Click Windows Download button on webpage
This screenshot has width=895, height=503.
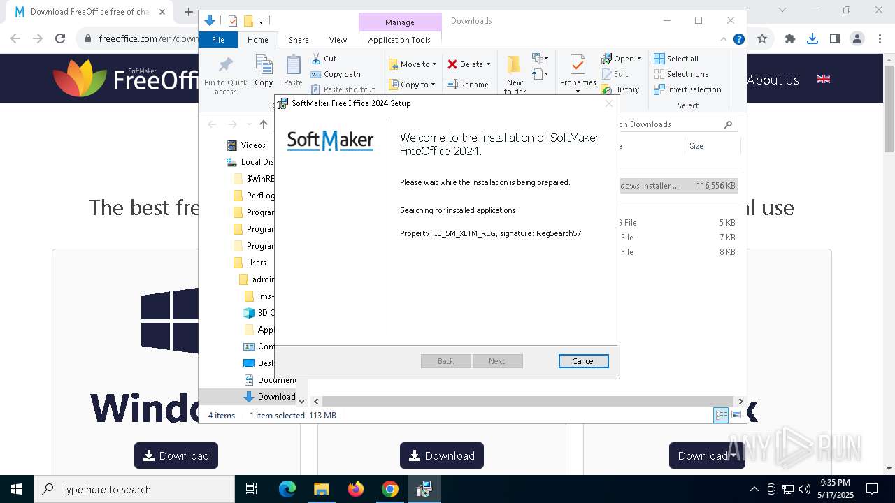176,455
